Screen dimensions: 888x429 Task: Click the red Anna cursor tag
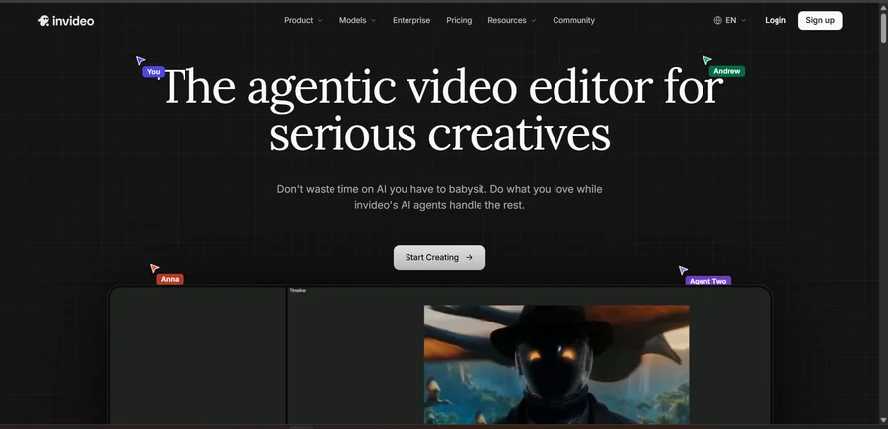click(x=170, y=279)
